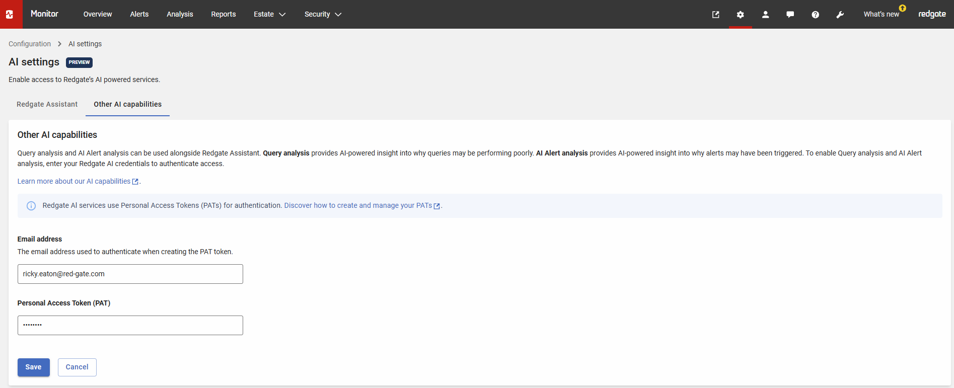
Task: Open the user account profile icon
Action: [765, 15]
